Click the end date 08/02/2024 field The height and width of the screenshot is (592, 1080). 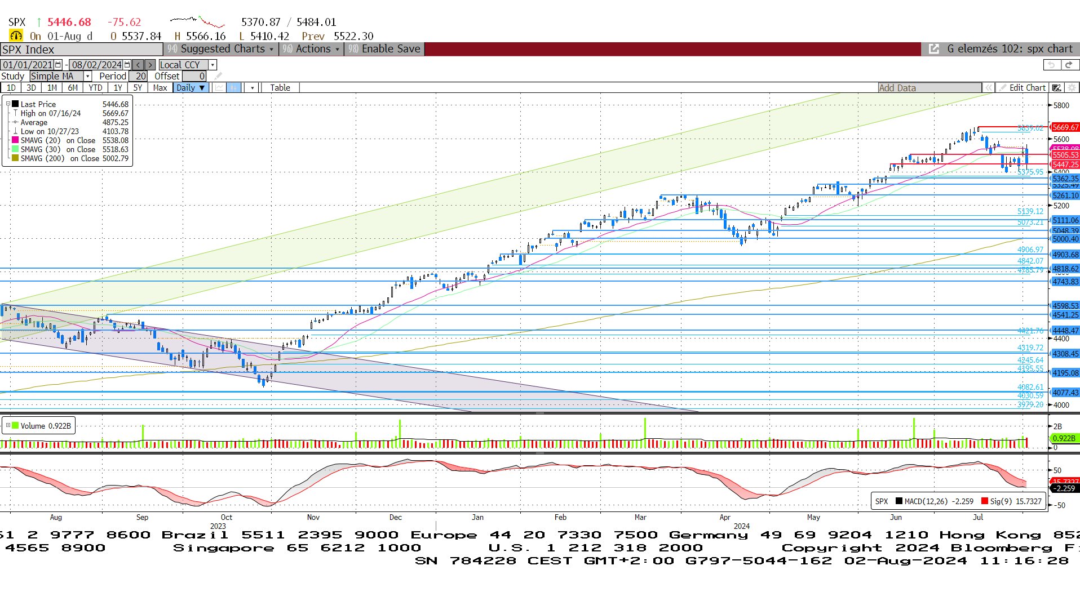click(x=96, y=65)
